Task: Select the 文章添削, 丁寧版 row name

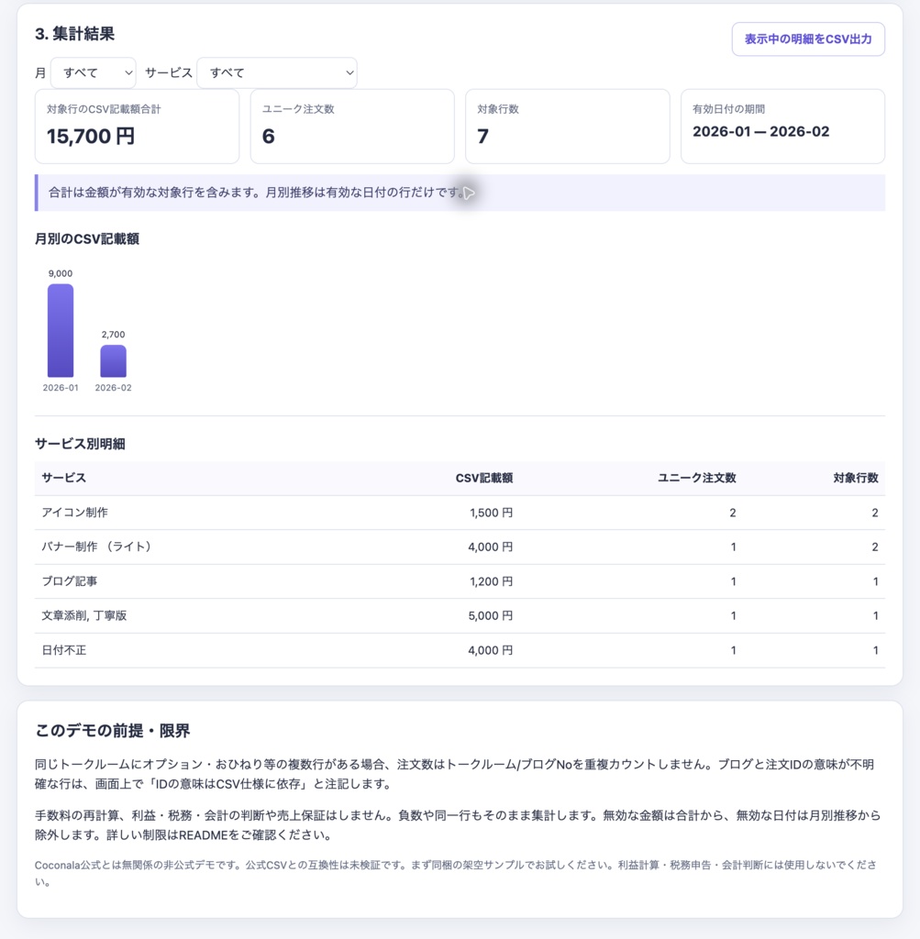Action: click(83, 615)
